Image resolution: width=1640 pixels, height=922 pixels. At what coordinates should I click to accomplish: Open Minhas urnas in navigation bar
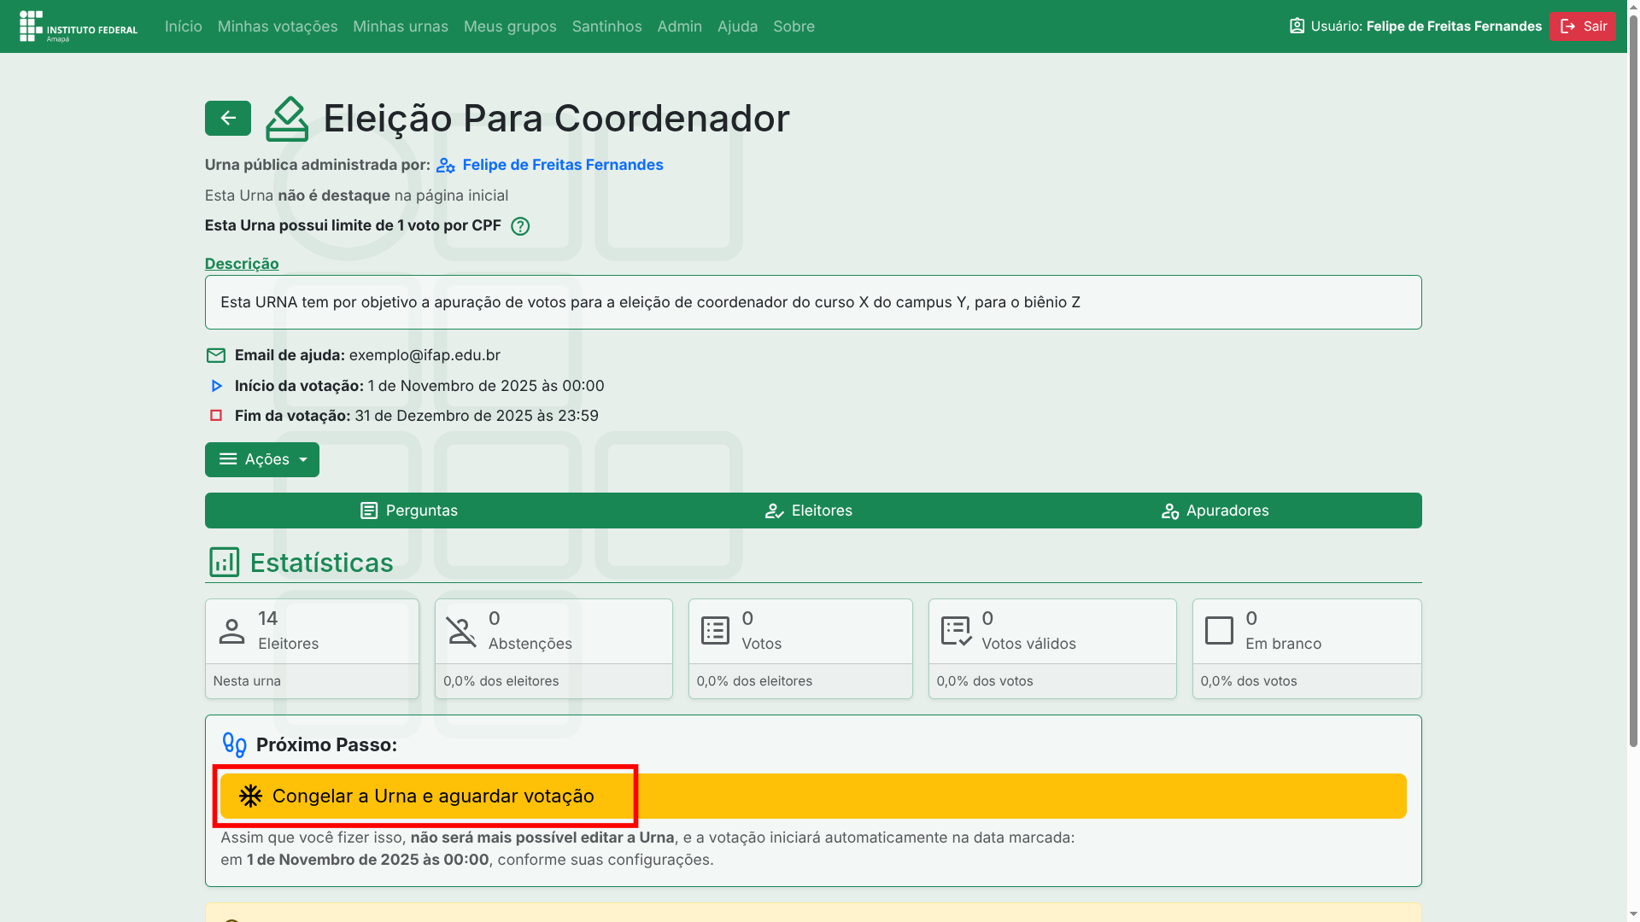click(400, 26)
